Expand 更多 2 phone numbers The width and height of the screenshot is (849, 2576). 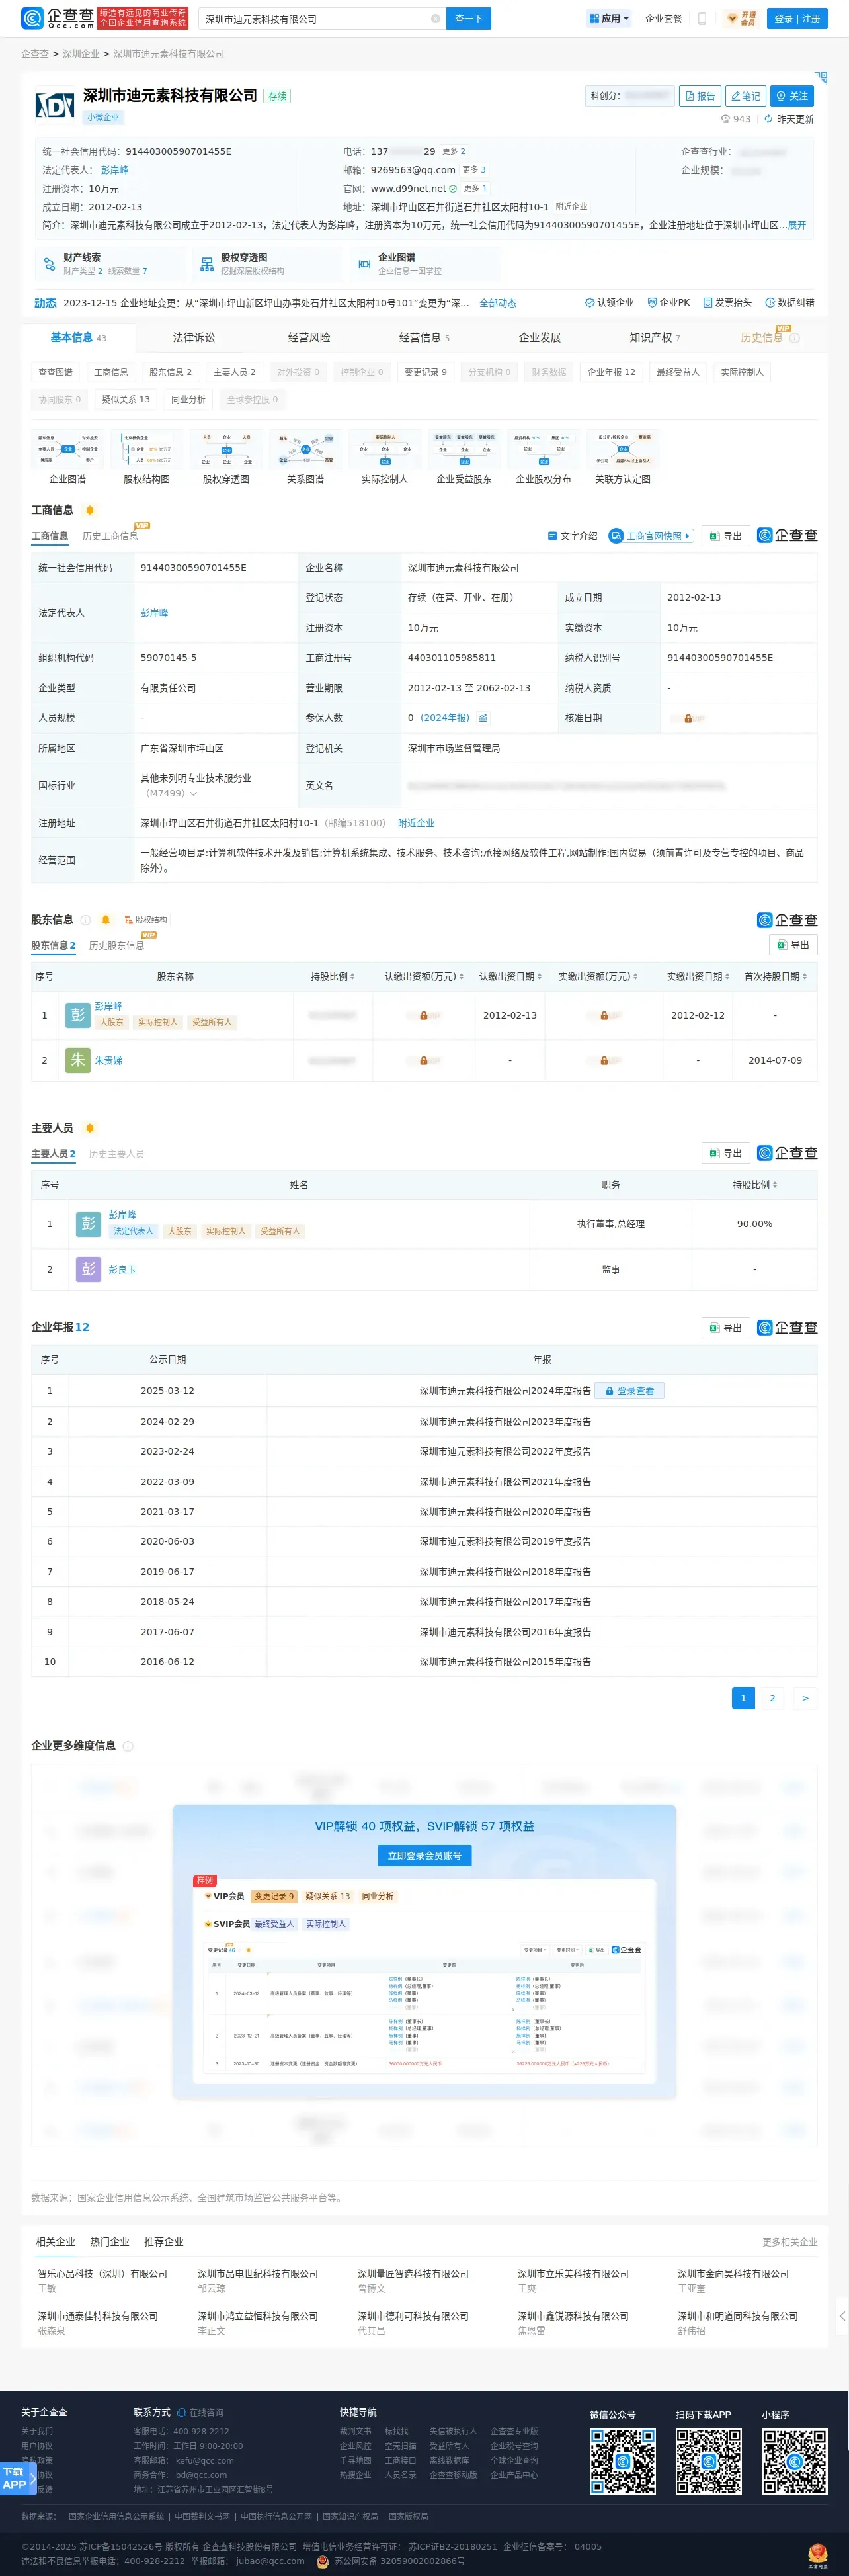(x=454, y=151)
